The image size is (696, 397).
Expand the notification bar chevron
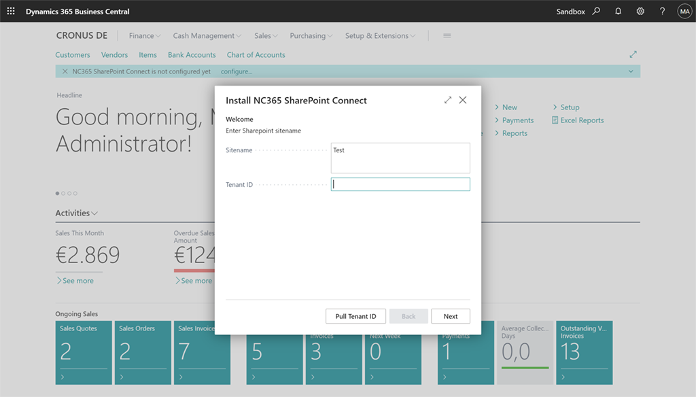coord(631,71)
